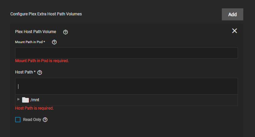Click the empty area right of the /mnt row
This screenshot has height=137, width=255.
[x=138, y=100]
